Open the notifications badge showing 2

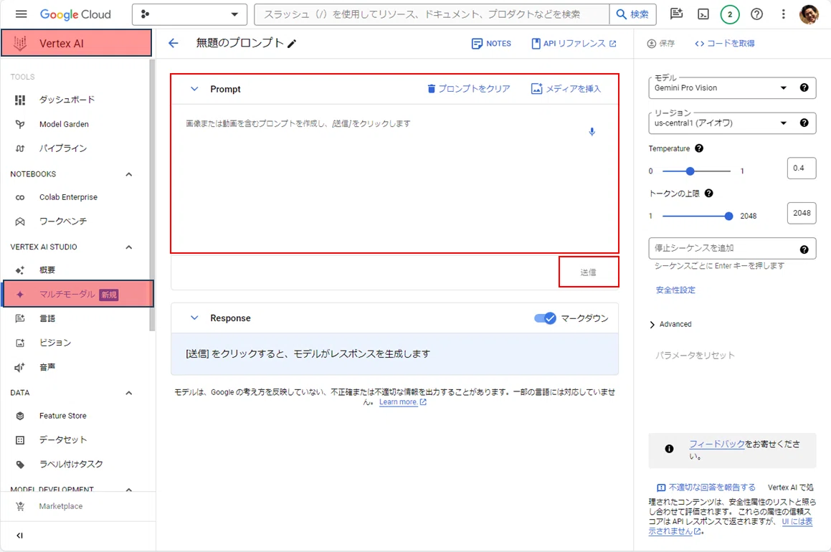click(730, 14)
